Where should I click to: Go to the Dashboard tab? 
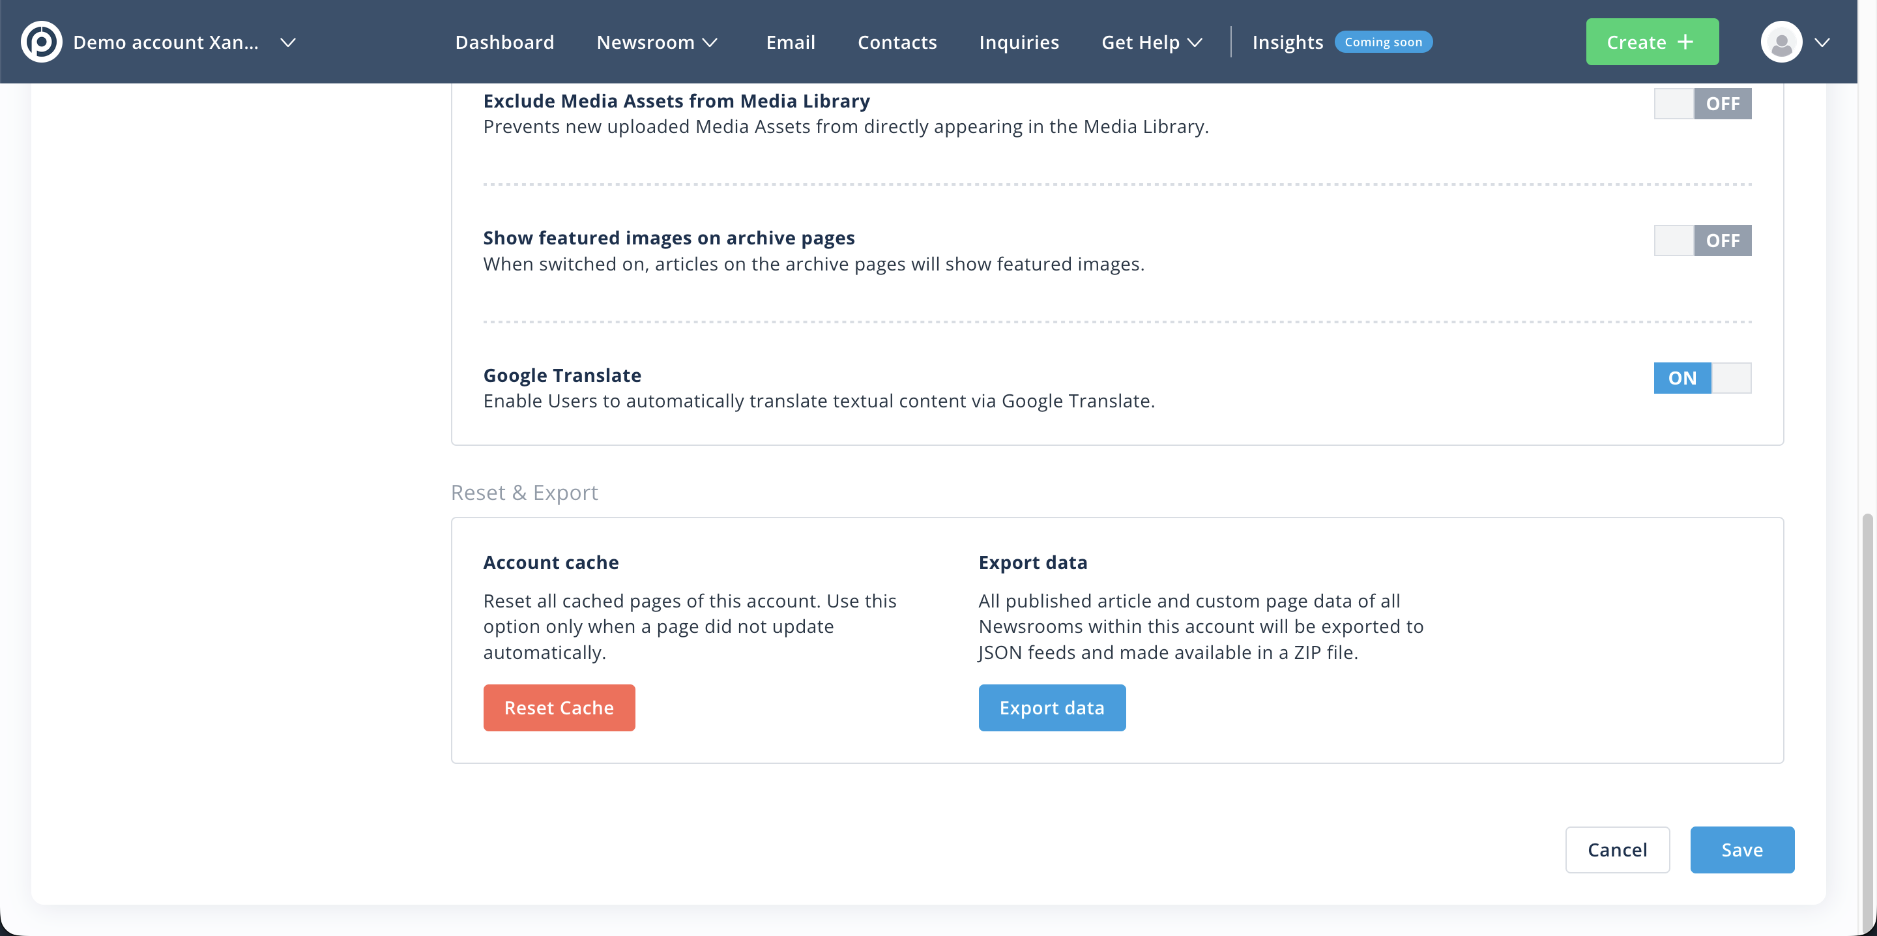coord(504,42)
